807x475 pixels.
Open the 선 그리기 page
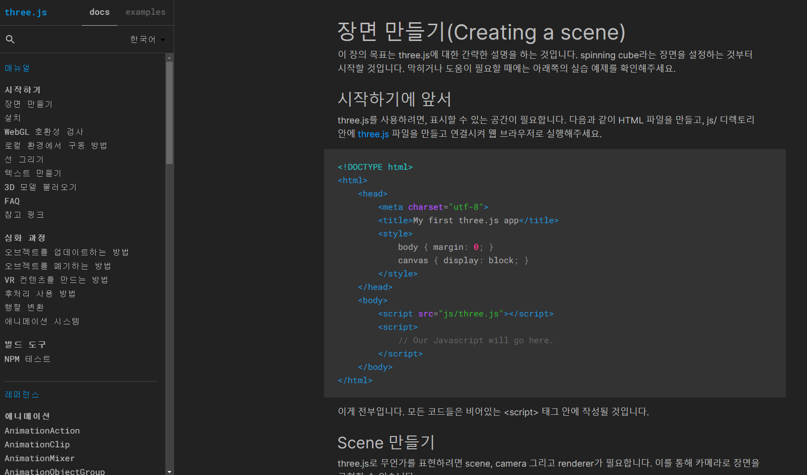[x=24, y=159]
